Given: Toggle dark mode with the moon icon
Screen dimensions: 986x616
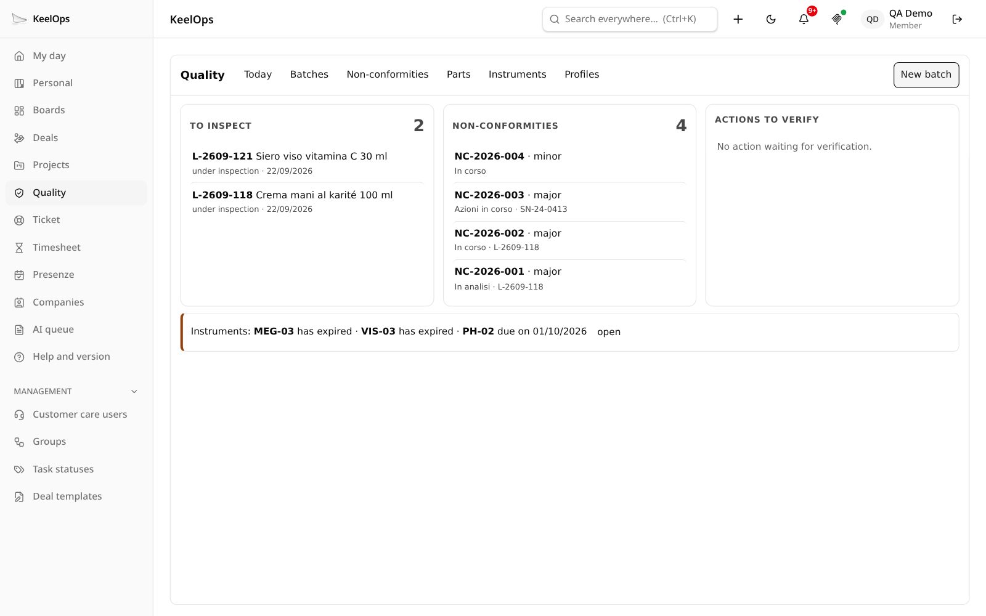Looking at the screenshot, I should pos(771,19).
